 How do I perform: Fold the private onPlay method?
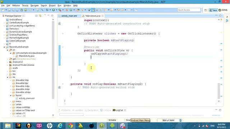(63, 84)
